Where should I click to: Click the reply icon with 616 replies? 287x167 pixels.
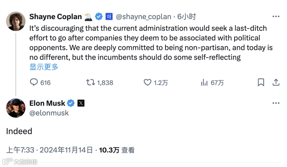point(34,83)
